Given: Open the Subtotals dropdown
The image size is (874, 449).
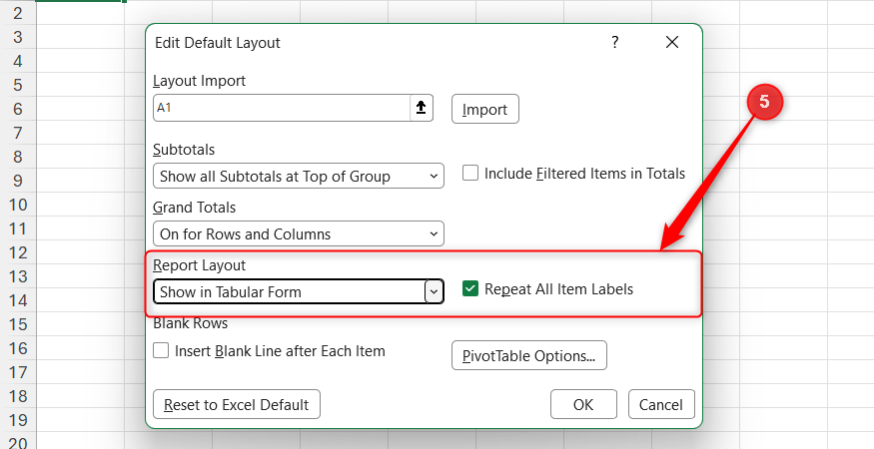Looking at the screenshot, I should click(299, 176).
